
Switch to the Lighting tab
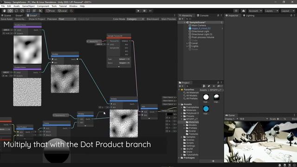pyautogui.click(x=249, y=15)
